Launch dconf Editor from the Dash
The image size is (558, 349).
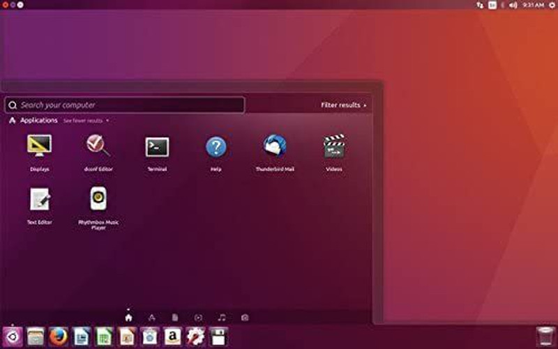click(x=98, y=146)
